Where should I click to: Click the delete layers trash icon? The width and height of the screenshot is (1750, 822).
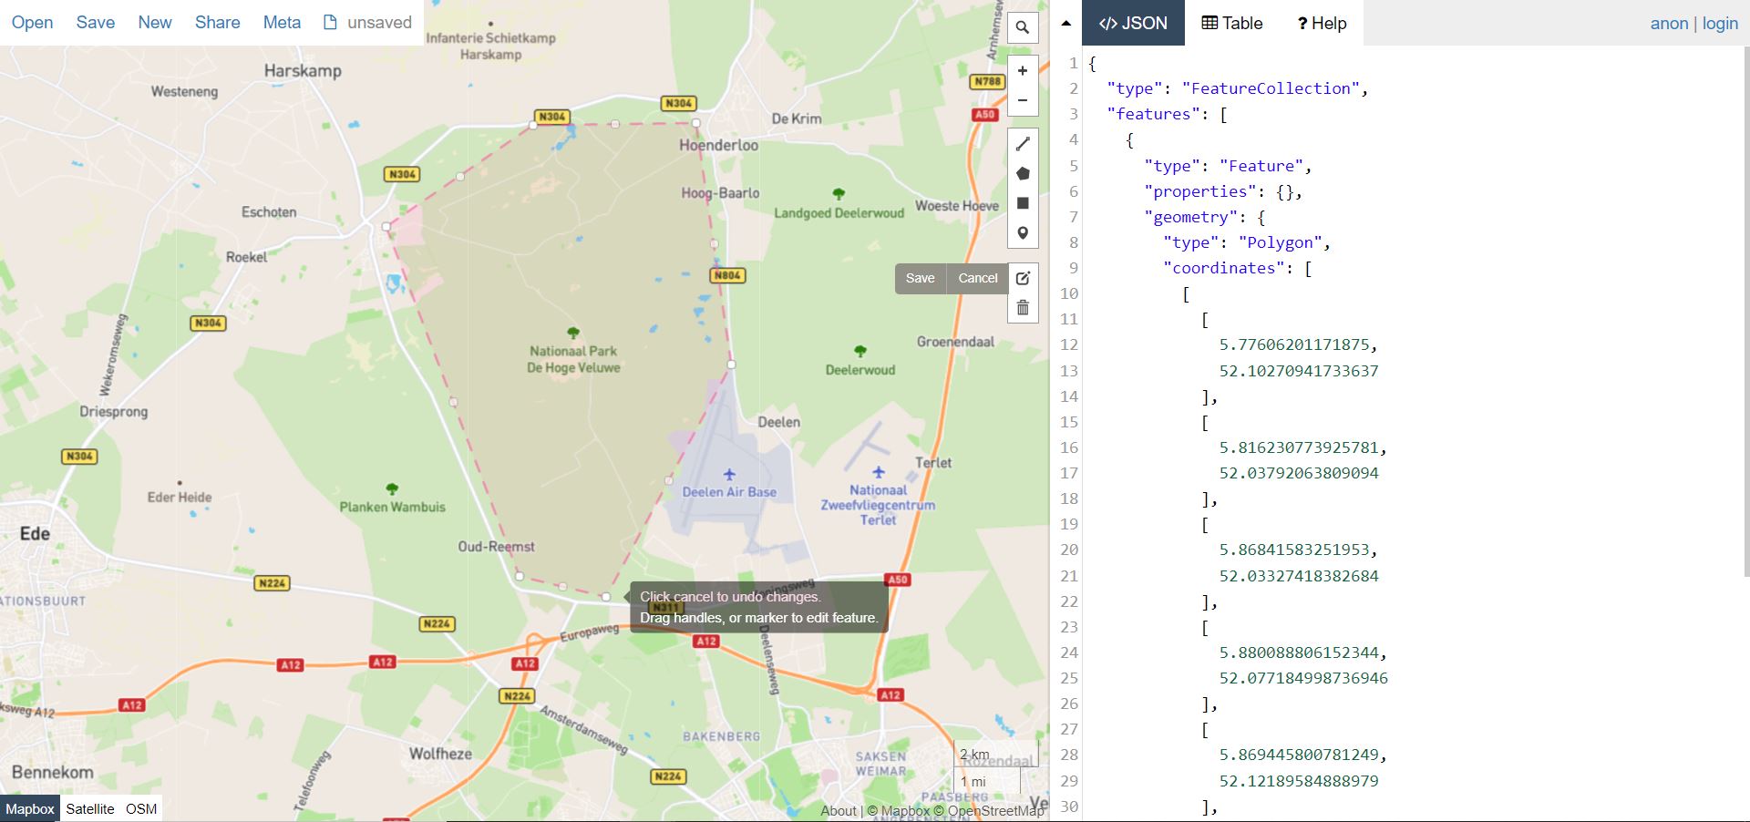coord(1023,308)
